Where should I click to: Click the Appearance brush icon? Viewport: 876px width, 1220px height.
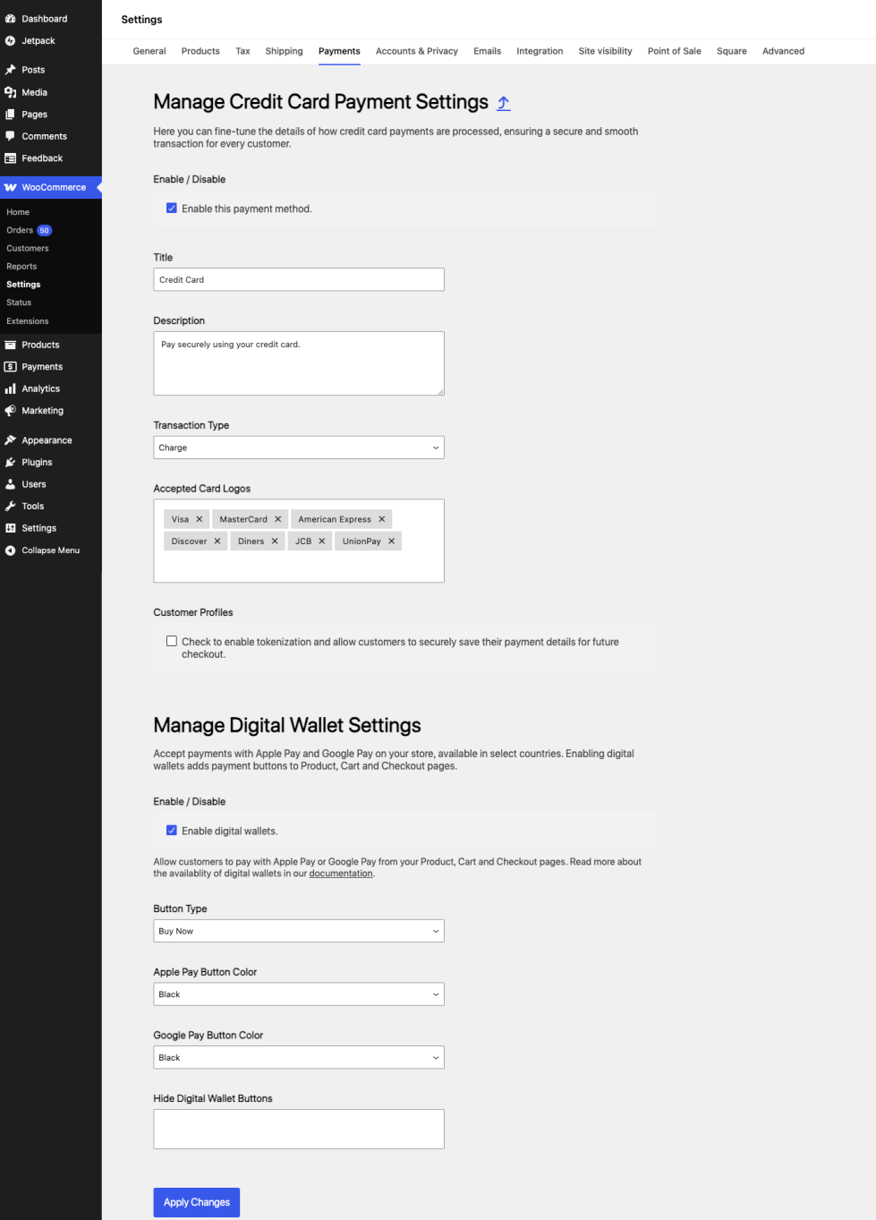(x=11, y=440)
